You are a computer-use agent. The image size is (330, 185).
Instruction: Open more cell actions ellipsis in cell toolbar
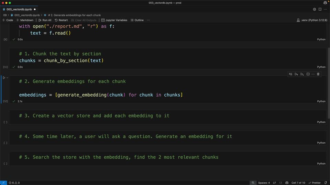tap(313, 74)
